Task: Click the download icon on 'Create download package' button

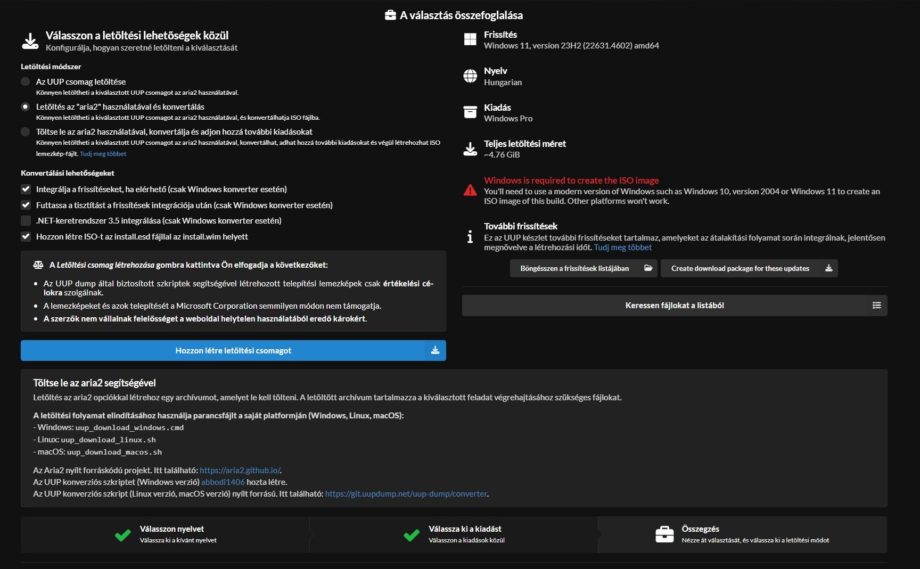Action: [828, 268]
